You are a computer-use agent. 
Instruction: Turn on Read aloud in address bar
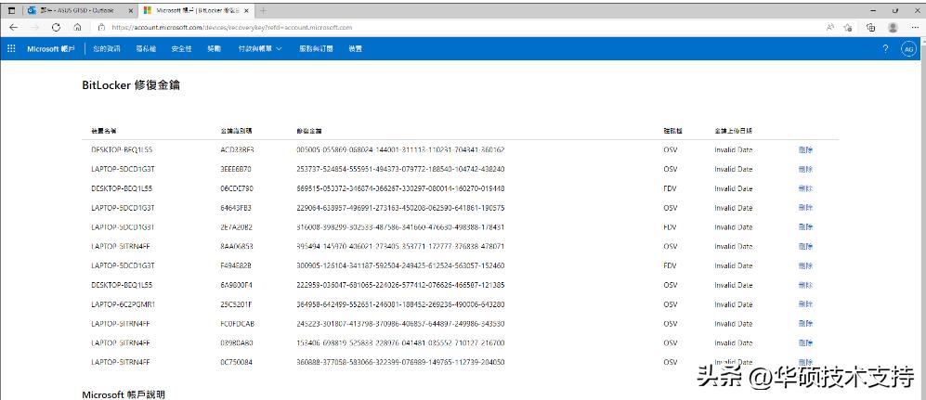point(830,27)
